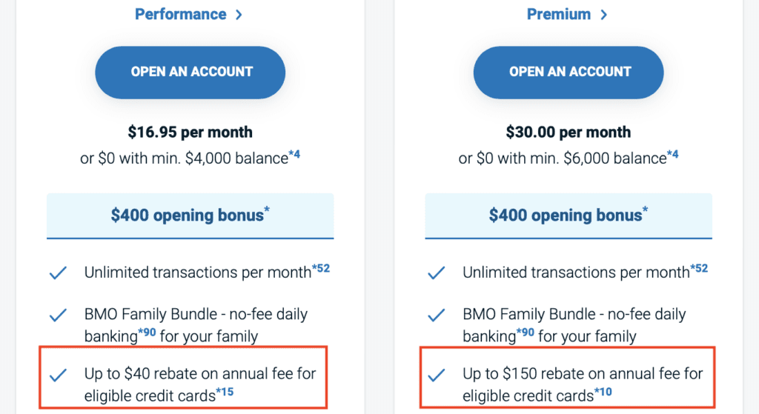Click the checkmark next to $40 rebate
The height and width of the screenshot is (414, 759).
[58, 376]
